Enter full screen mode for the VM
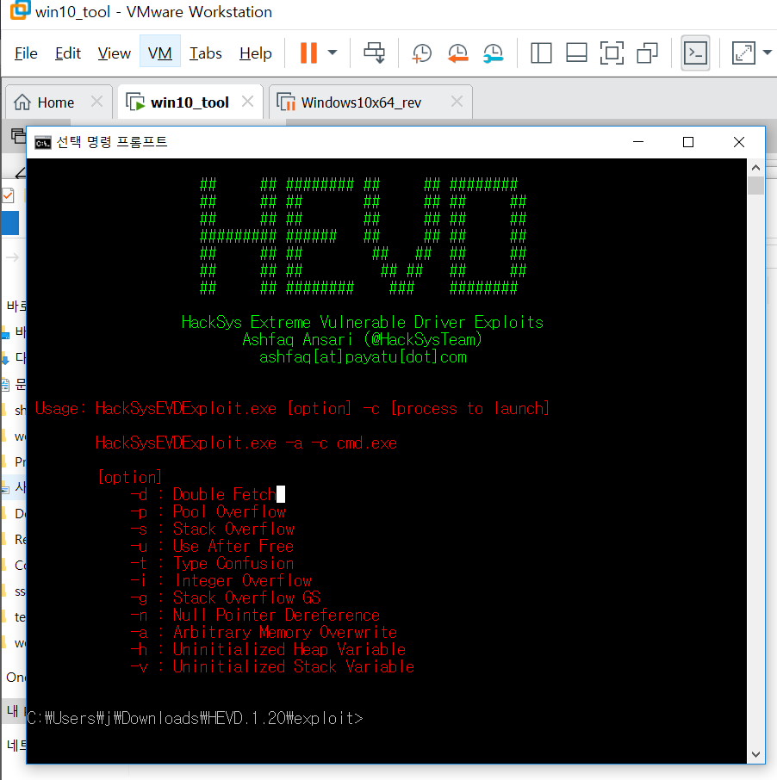The width and height of the screenshot is (777, 780). [612, 53]
